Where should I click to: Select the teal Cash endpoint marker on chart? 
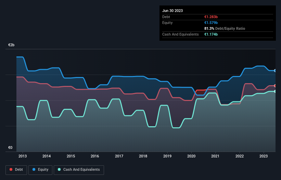[x=275, y=91]
